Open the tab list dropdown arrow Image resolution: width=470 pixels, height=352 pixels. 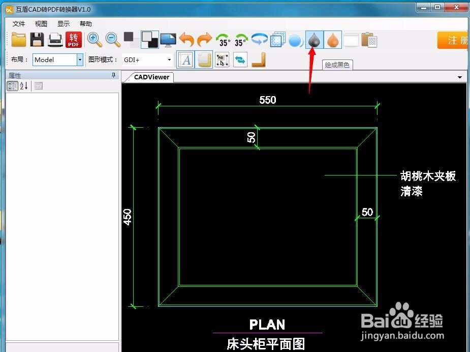tap(460, 77)
